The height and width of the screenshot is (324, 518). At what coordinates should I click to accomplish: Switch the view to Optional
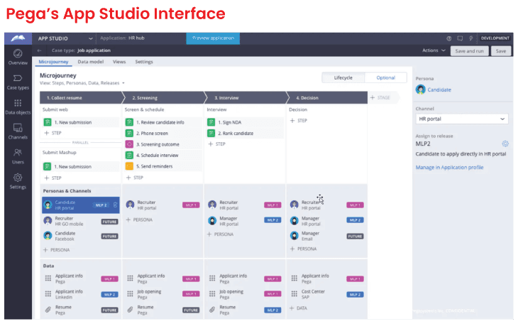click(385, 78)
